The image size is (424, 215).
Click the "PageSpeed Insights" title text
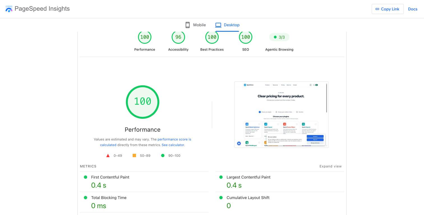click(x=42, y=9)
